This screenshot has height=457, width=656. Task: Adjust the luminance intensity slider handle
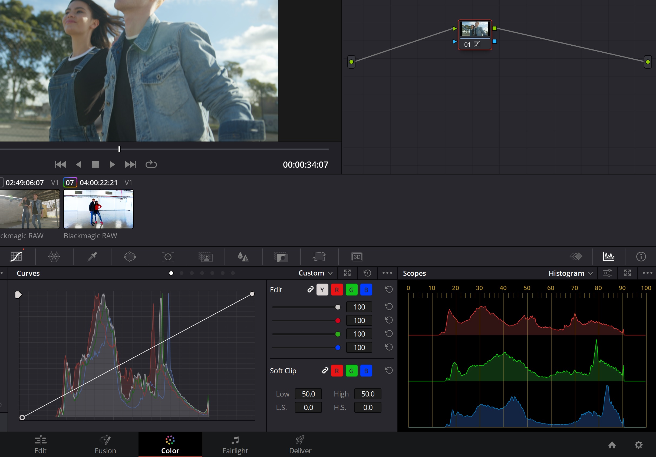tap(338, 307)
